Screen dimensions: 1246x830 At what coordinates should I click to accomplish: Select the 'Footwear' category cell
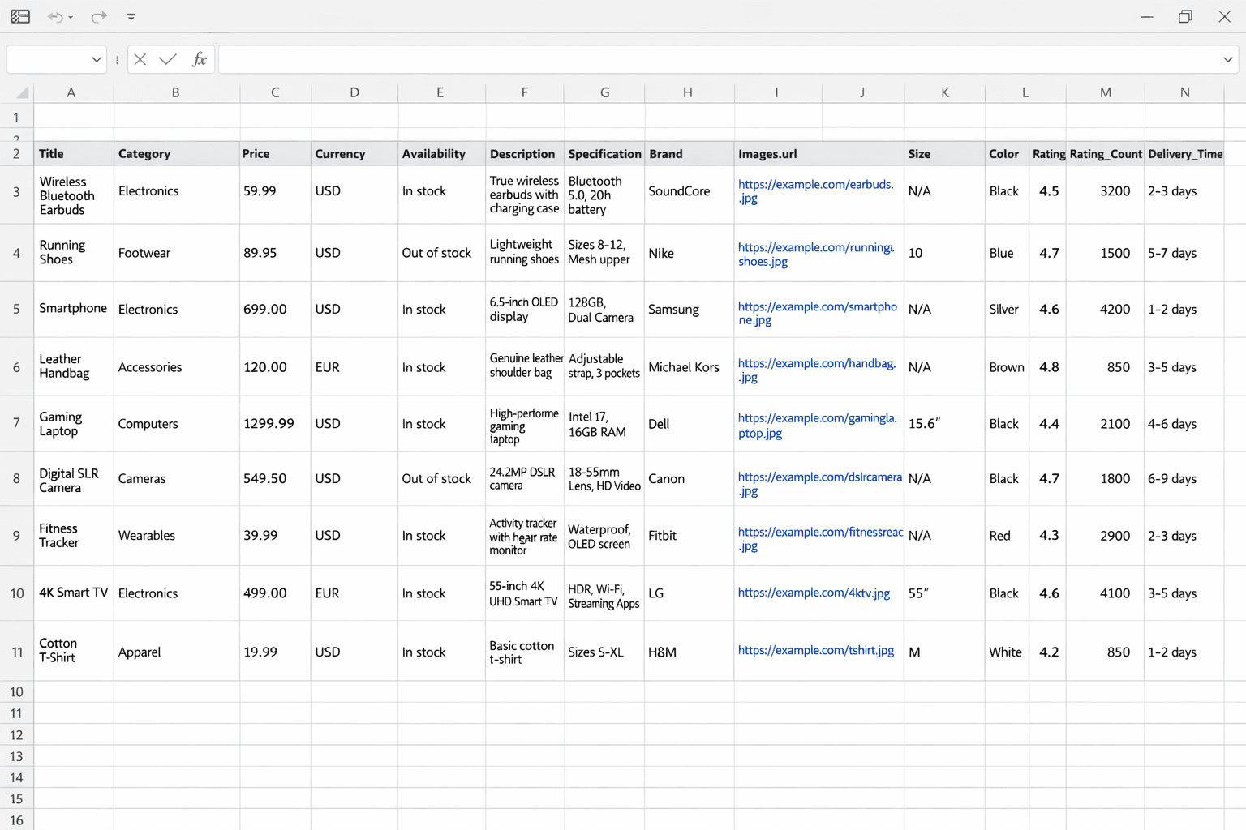(177, 253)
